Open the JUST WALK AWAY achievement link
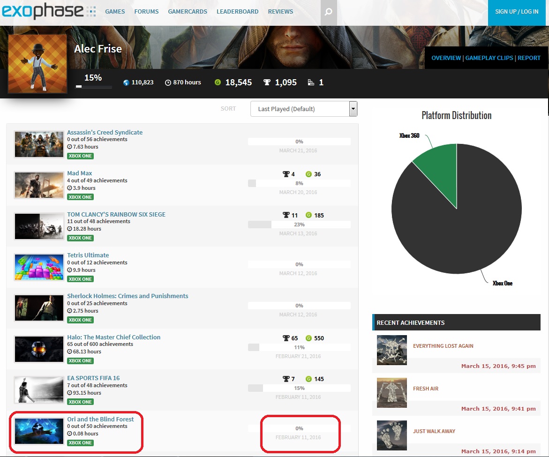Image resolution: width=549 pixels, height=457 pixels. [434, 432]
